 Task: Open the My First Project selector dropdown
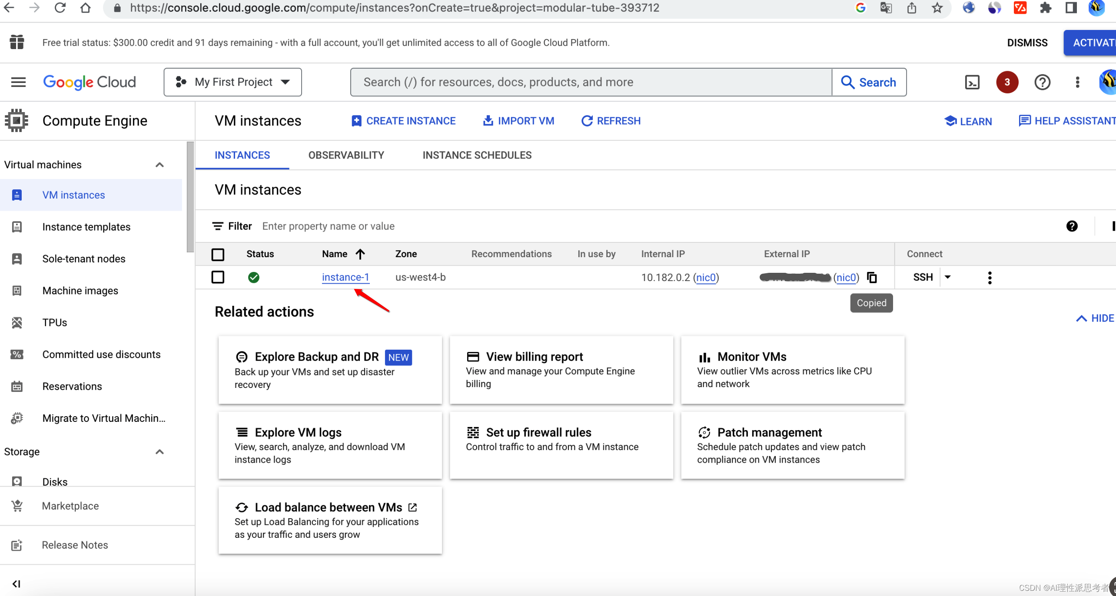pos(232,82)
